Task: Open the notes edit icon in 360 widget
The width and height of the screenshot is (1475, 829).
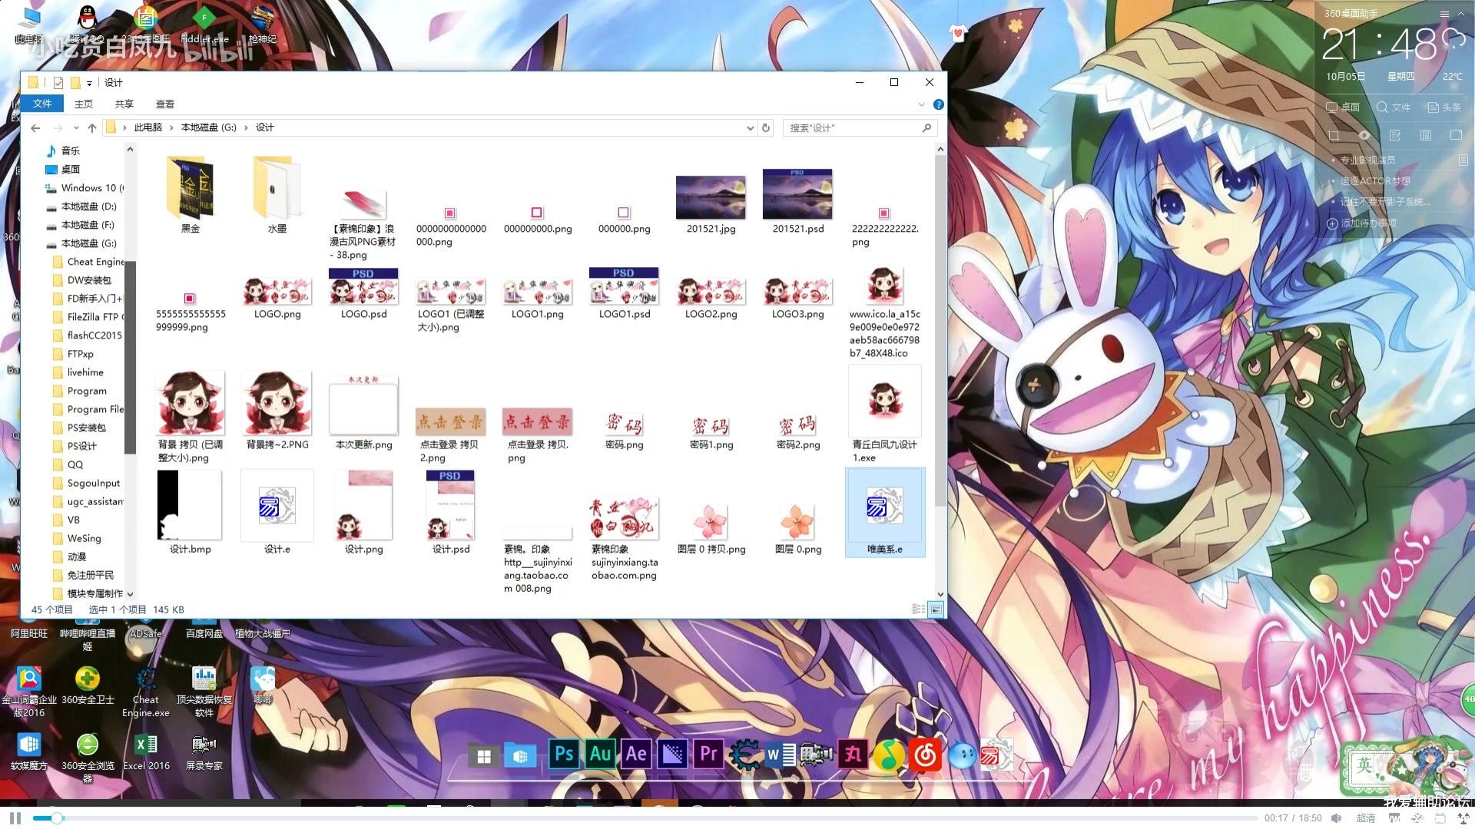Action: (x=1394, y=135)
